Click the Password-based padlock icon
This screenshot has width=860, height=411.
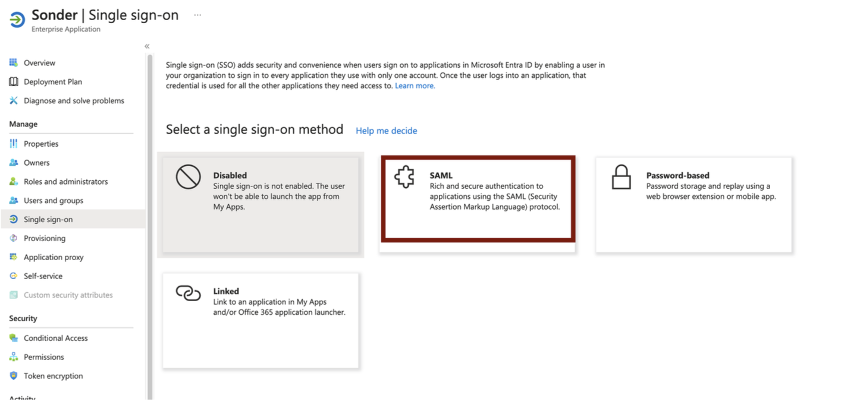621,178
